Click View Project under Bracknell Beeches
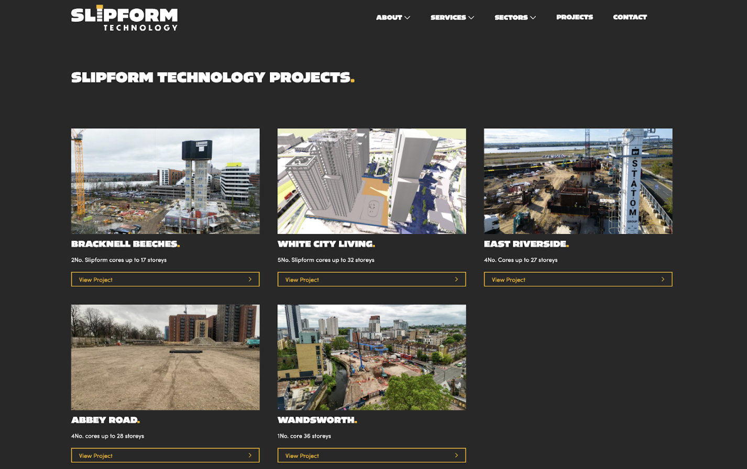 166,280
